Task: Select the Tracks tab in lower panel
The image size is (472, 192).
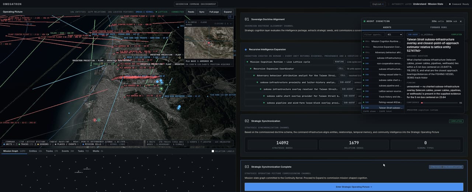Action: click(52, 151)
